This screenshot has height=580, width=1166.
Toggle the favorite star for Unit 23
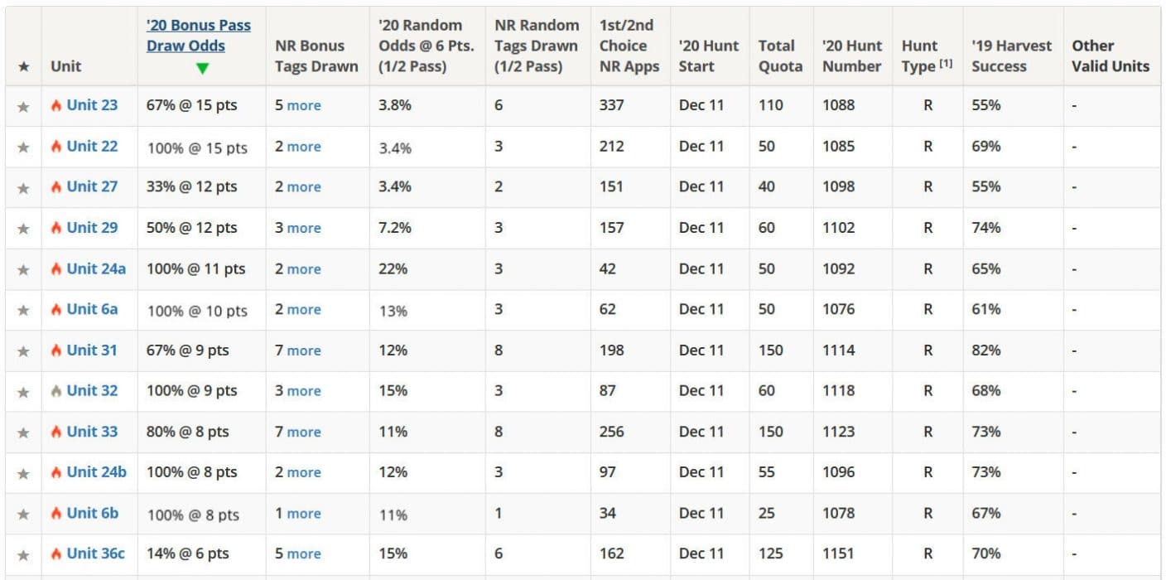(x=23, y=106)
